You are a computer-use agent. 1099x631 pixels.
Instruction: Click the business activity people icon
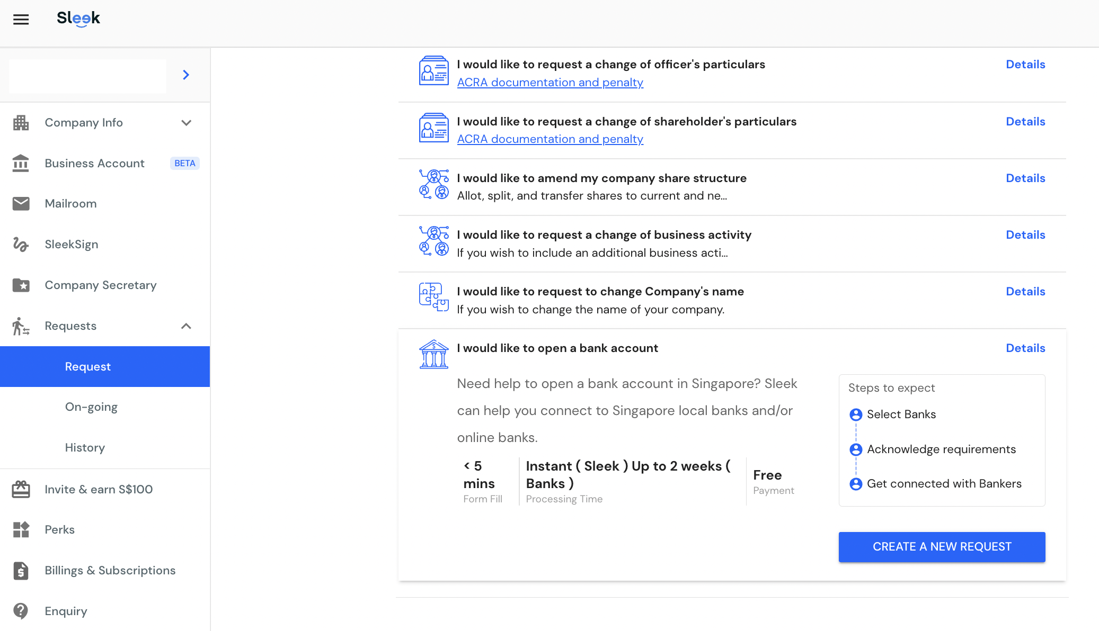433,241
